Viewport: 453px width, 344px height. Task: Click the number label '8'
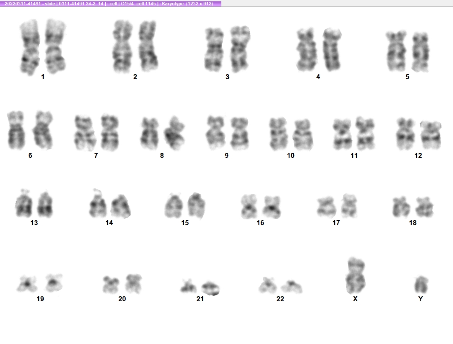pos(162,156)
